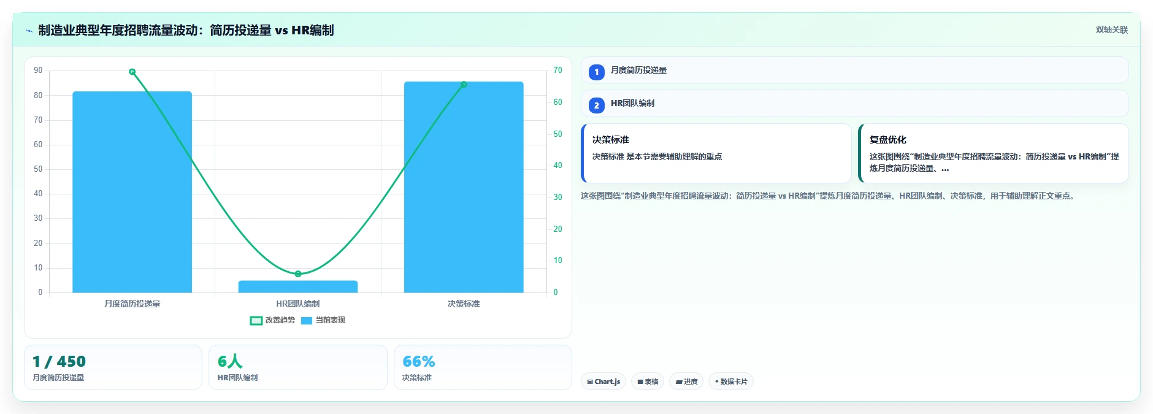The image size is (1153, 414).
Task: Click the 数据卡片 tag
Action: (731, 381)
